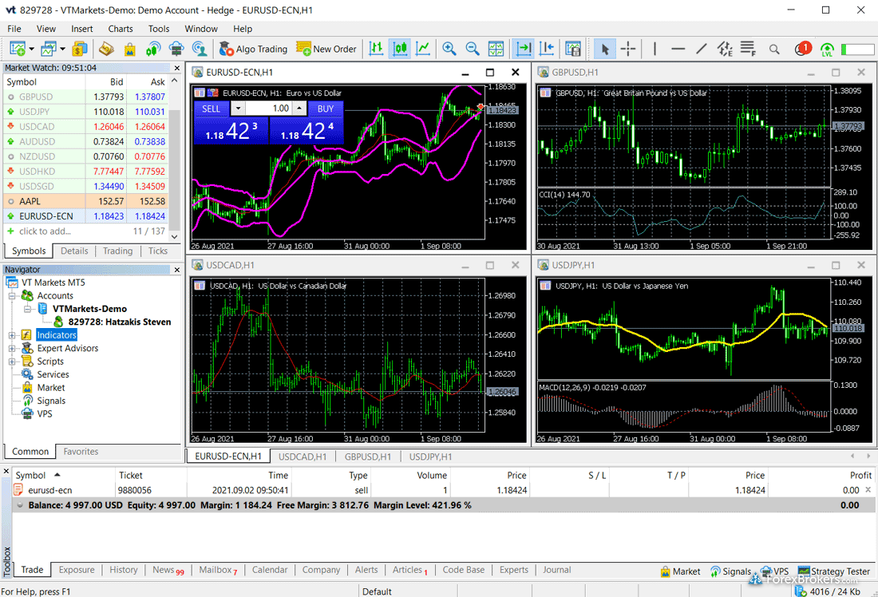
Task: Draw a vertical line using the toolbar
Action: 655,49
